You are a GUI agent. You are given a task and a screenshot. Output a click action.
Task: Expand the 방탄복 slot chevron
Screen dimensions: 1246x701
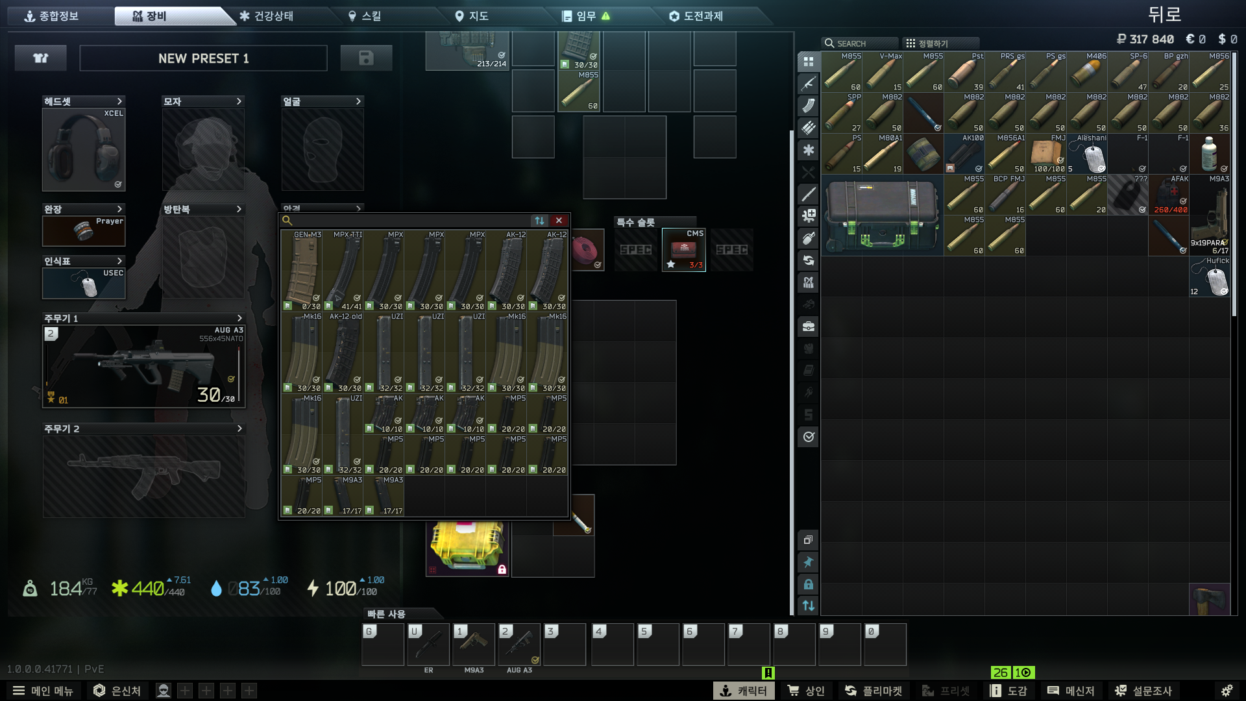pos(239,209)
